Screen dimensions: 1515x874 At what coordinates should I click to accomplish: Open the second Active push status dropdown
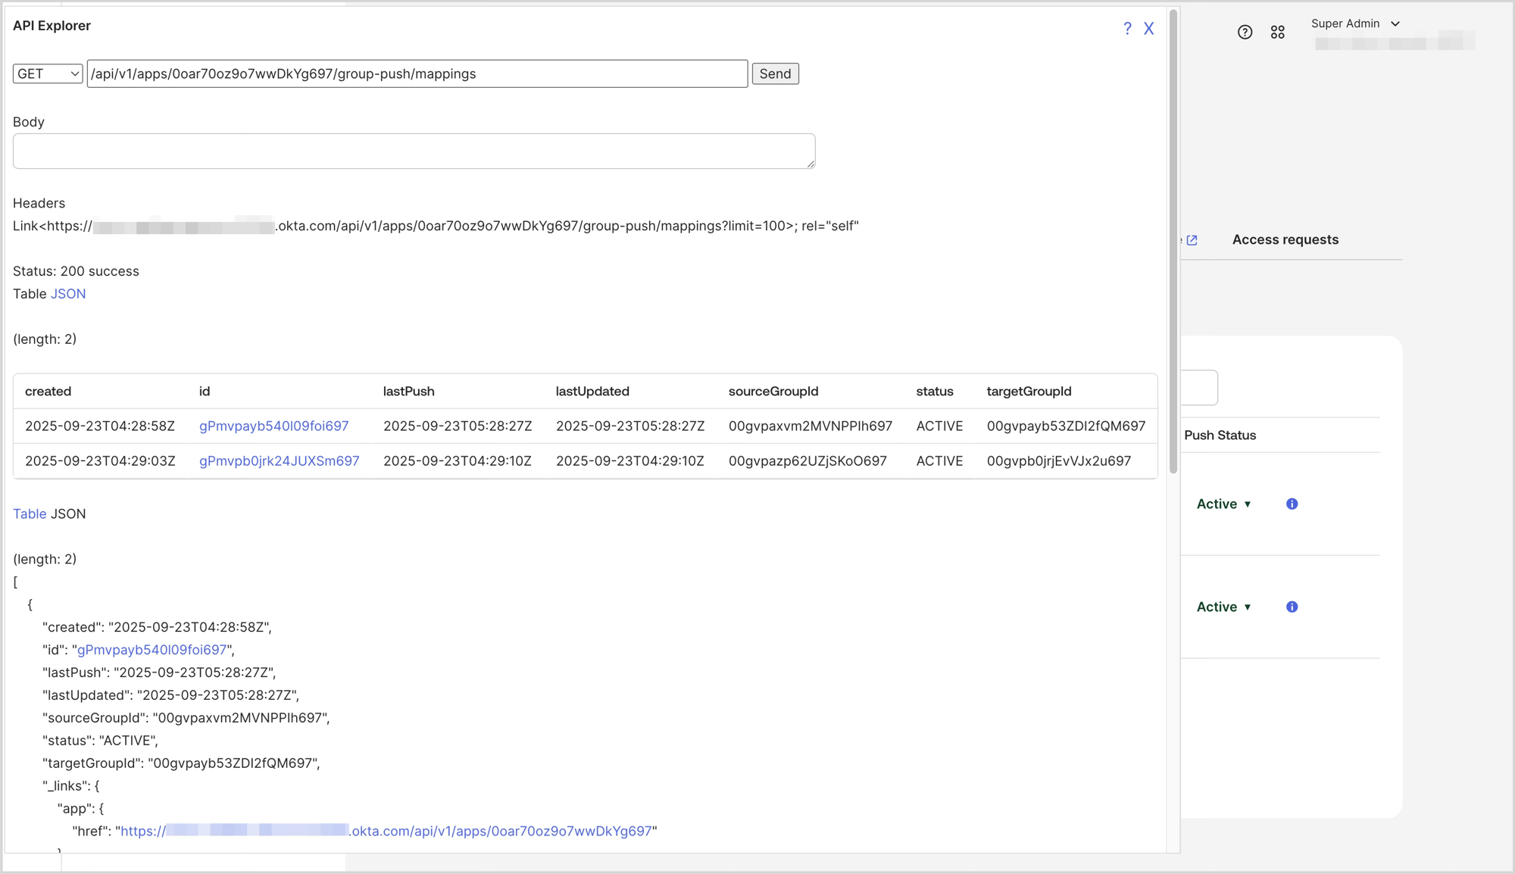[x=1223, y=607]
